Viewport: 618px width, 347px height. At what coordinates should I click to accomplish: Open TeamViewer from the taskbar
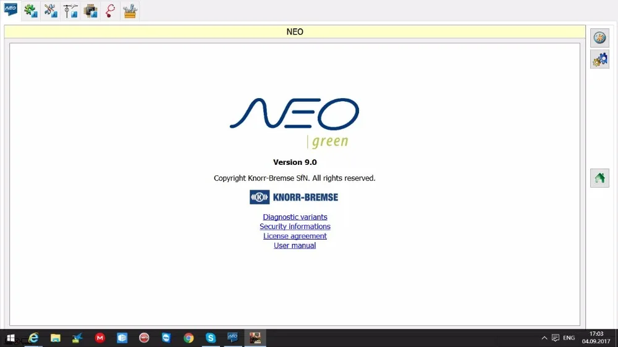[166, 338]
